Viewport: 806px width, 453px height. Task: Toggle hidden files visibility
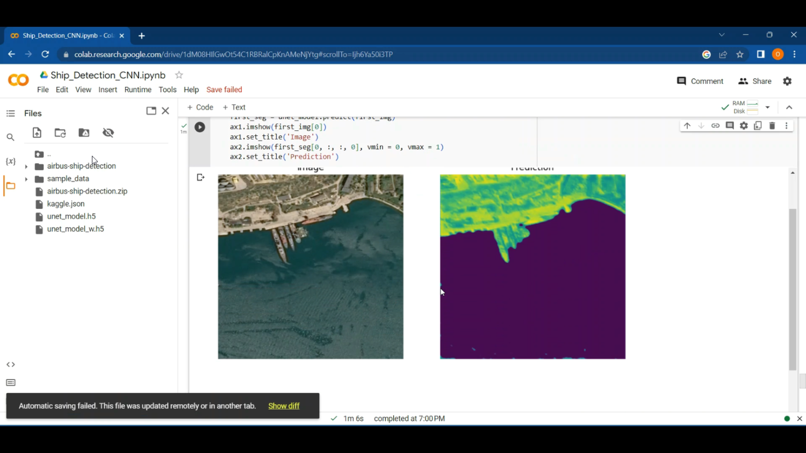(x=108, y=133)
